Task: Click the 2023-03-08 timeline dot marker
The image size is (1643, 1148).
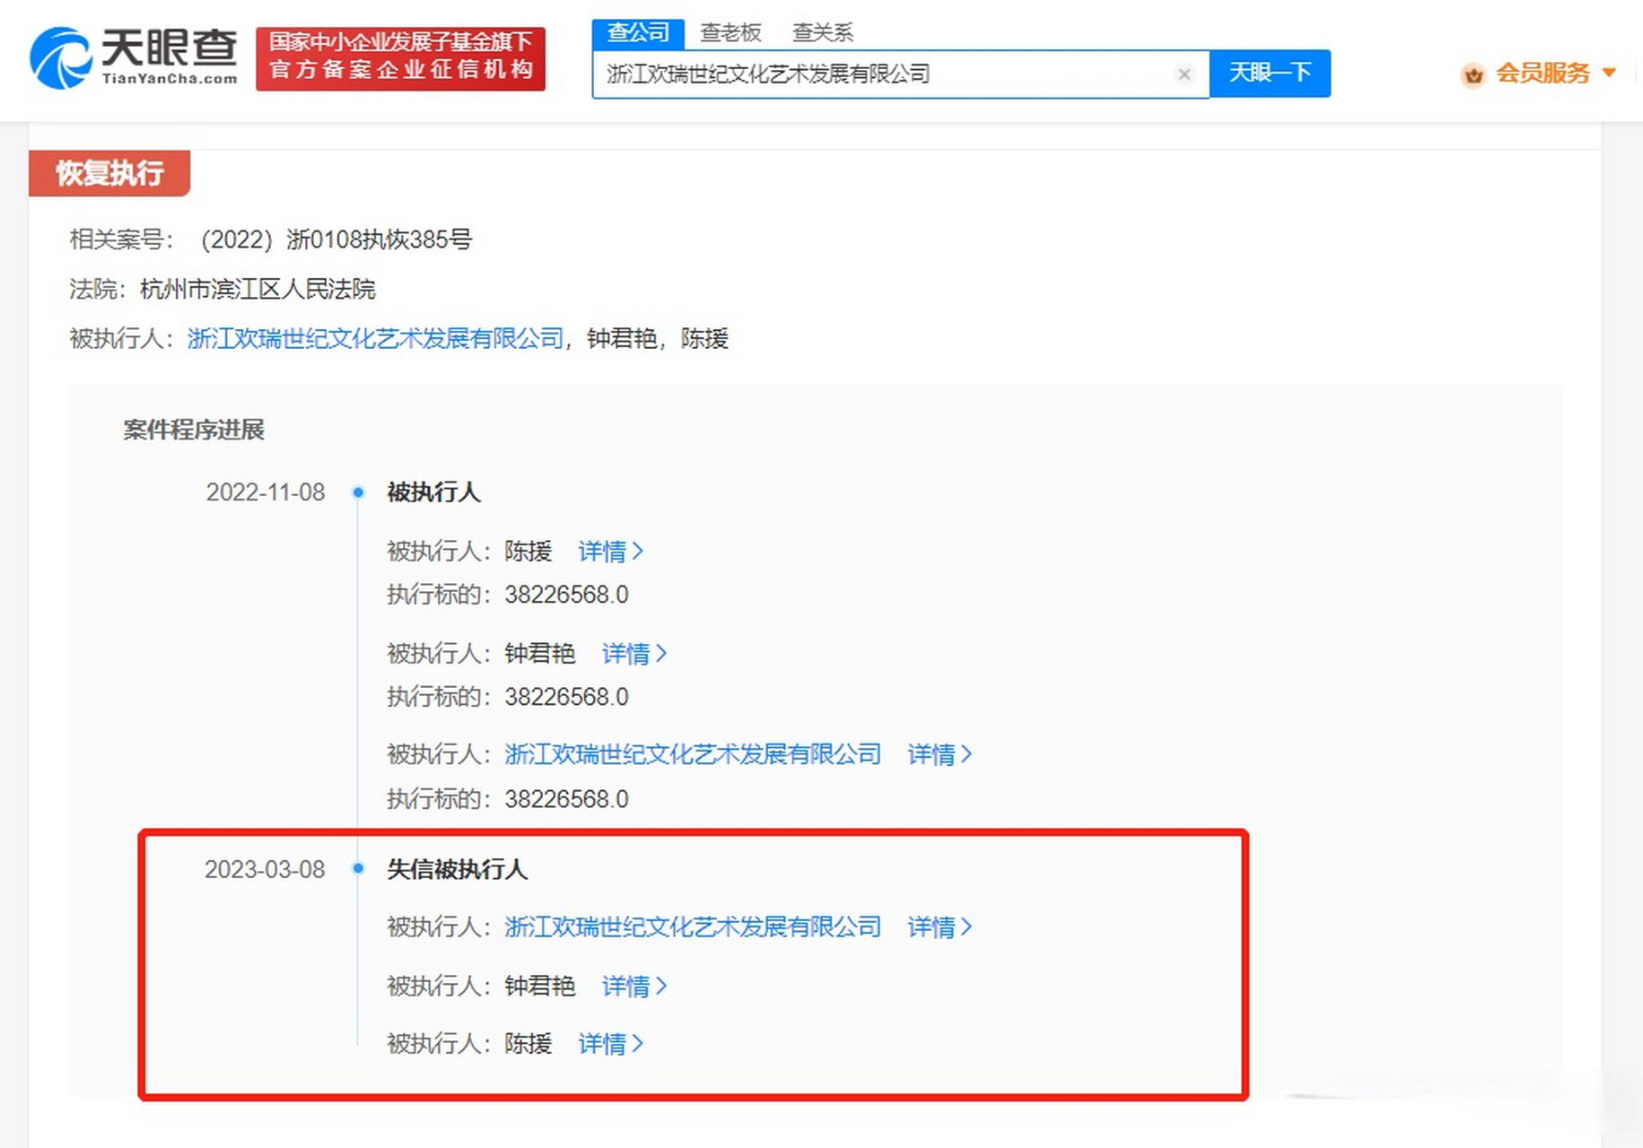Action: click(x=359, y=868)
